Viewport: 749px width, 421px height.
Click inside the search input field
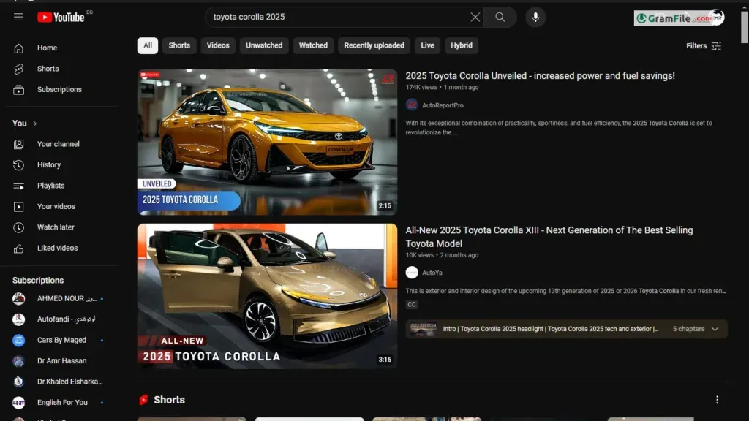pos(336,18)
